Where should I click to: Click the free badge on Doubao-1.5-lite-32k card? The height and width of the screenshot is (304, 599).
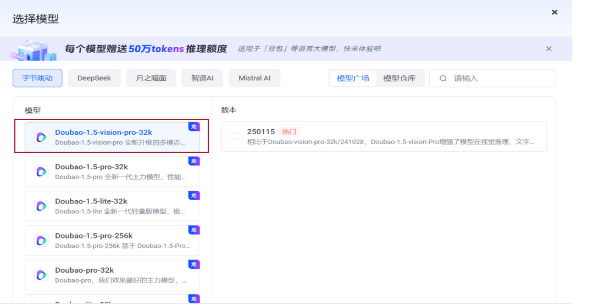pos(194,195)
